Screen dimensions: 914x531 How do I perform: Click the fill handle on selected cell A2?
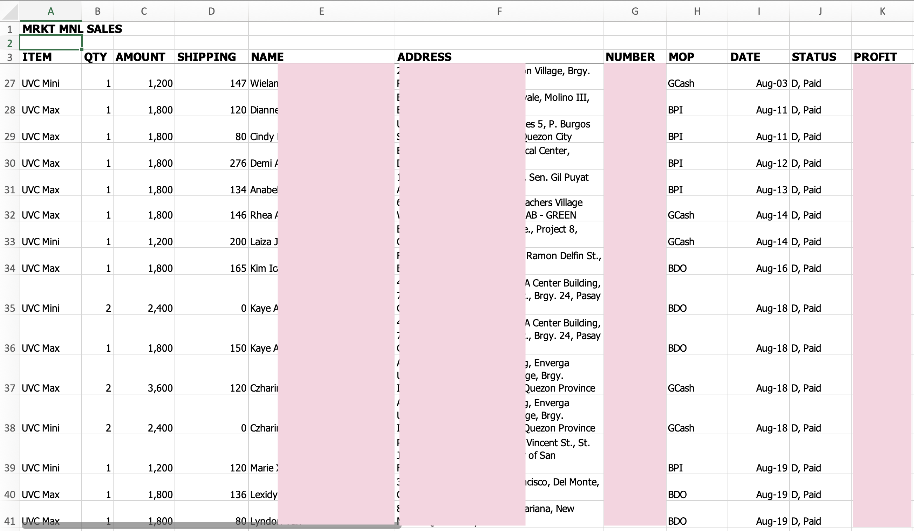click(x=82, y=49)
